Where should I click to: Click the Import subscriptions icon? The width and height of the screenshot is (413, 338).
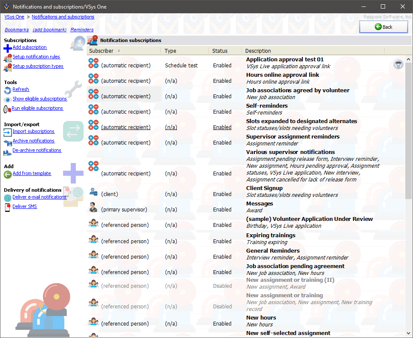[8, 132]
